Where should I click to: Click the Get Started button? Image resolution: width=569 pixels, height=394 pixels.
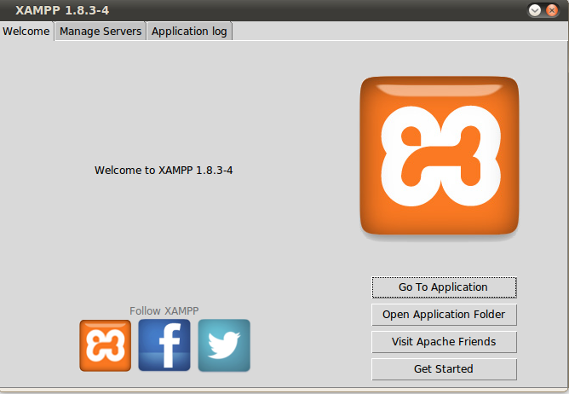444,369
